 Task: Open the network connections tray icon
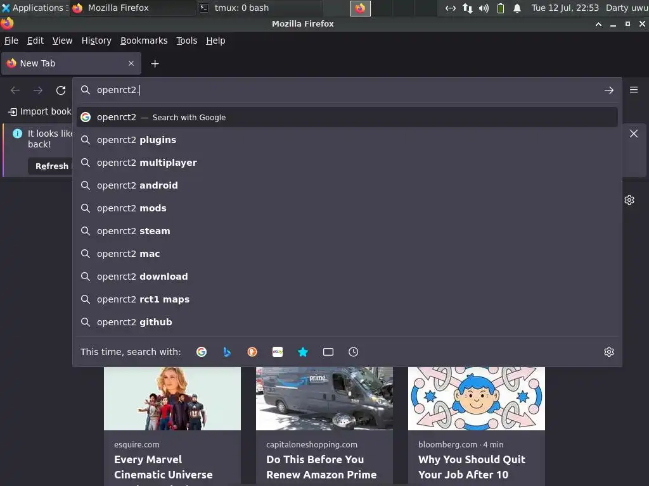click(467, 8)
